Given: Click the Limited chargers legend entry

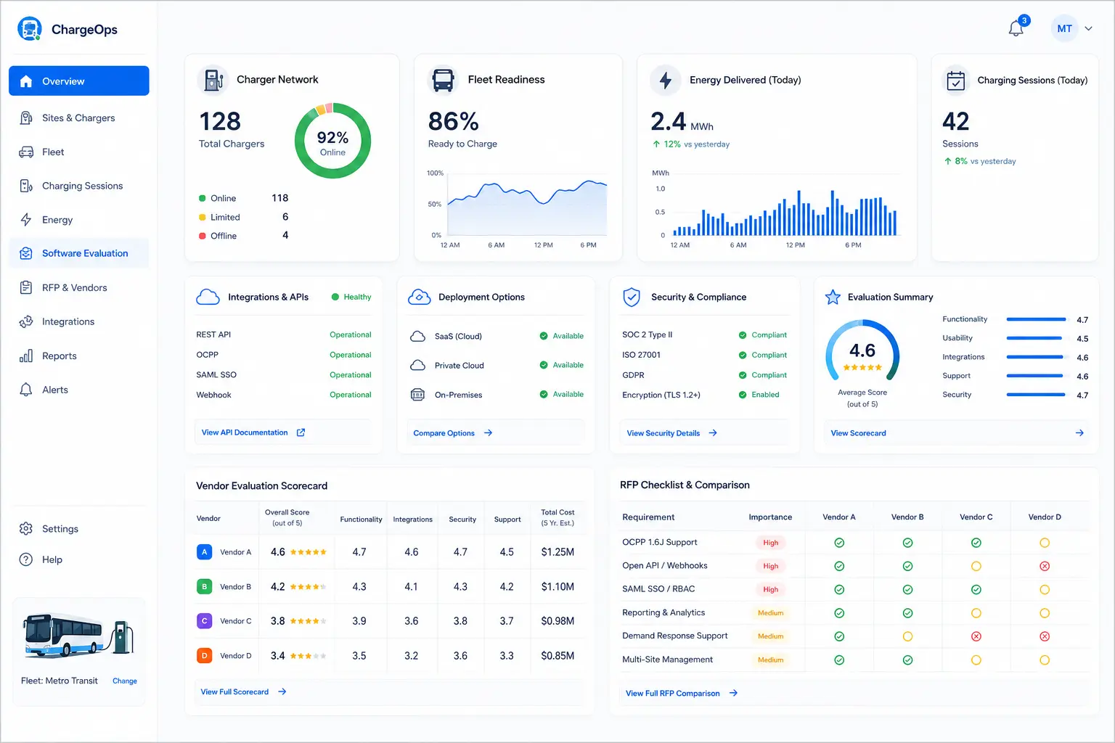Looking at the screenshot, I should (x=244, y=217).
